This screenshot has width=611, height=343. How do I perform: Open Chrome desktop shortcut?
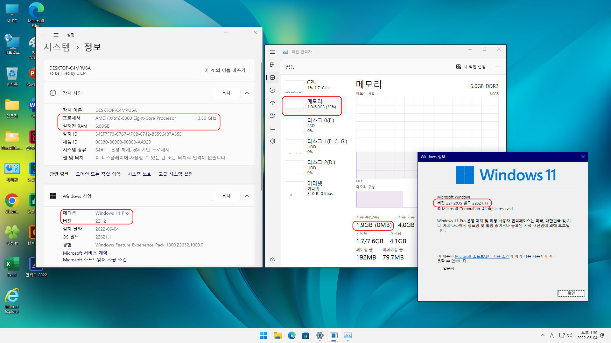click(x=12, y=204)
